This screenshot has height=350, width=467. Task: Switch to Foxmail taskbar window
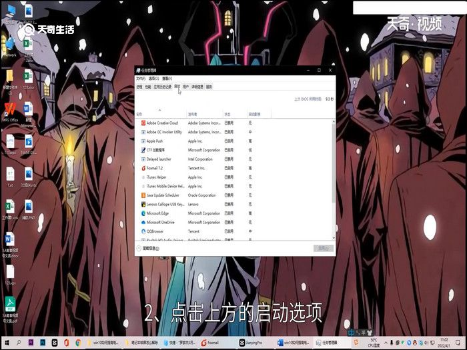pyautogui.click(x=217, y=343)
